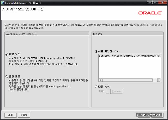Click the right arrow of JDK list scrollbar

[159, 80]
